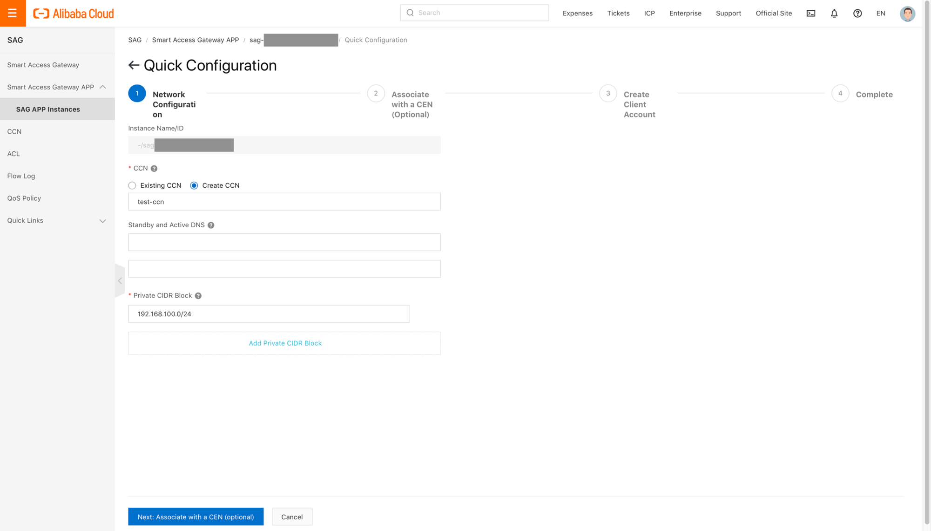Open the notifications bell
Screen dimensions: 931x531
tap(834, 14)
